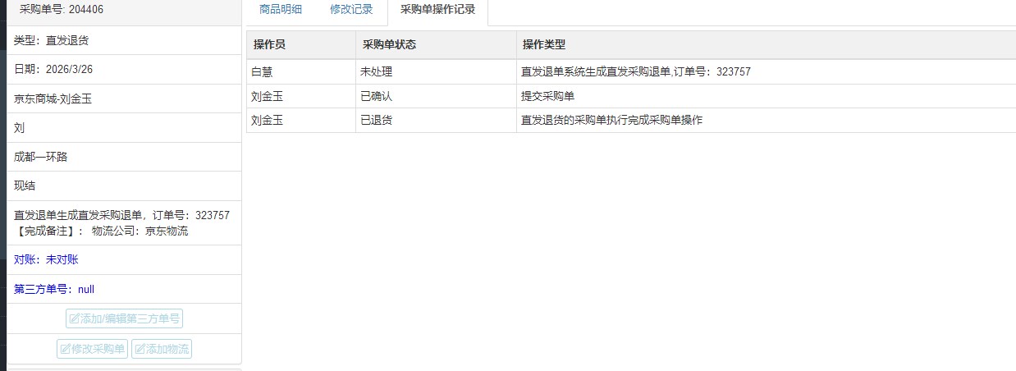Click the edit icon beside 添加物流
The width and height of the screenshot is (1016, 371).
pyautogui.click(x=140, y=349)
